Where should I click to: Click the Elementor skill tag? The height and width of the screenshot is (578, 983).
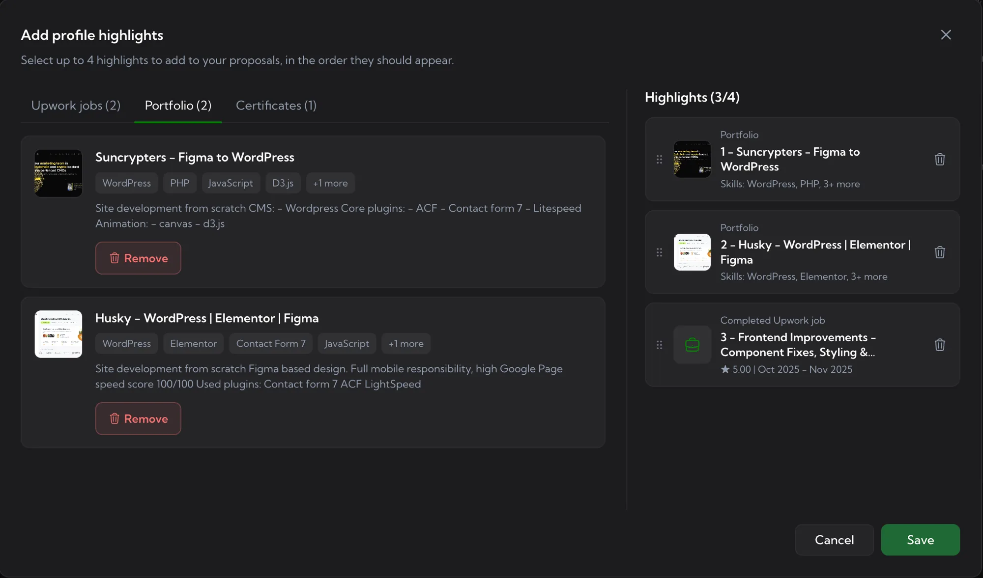(193, 343)
